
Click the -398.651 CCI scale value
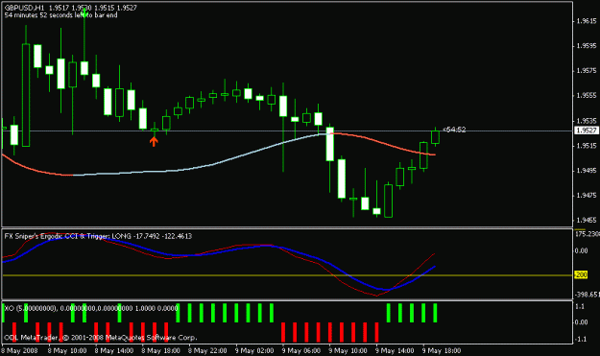pos(588,295)
